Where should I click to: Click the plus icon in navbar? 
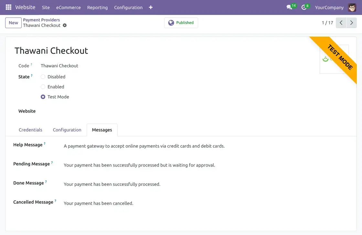click(x=151, y=7)
